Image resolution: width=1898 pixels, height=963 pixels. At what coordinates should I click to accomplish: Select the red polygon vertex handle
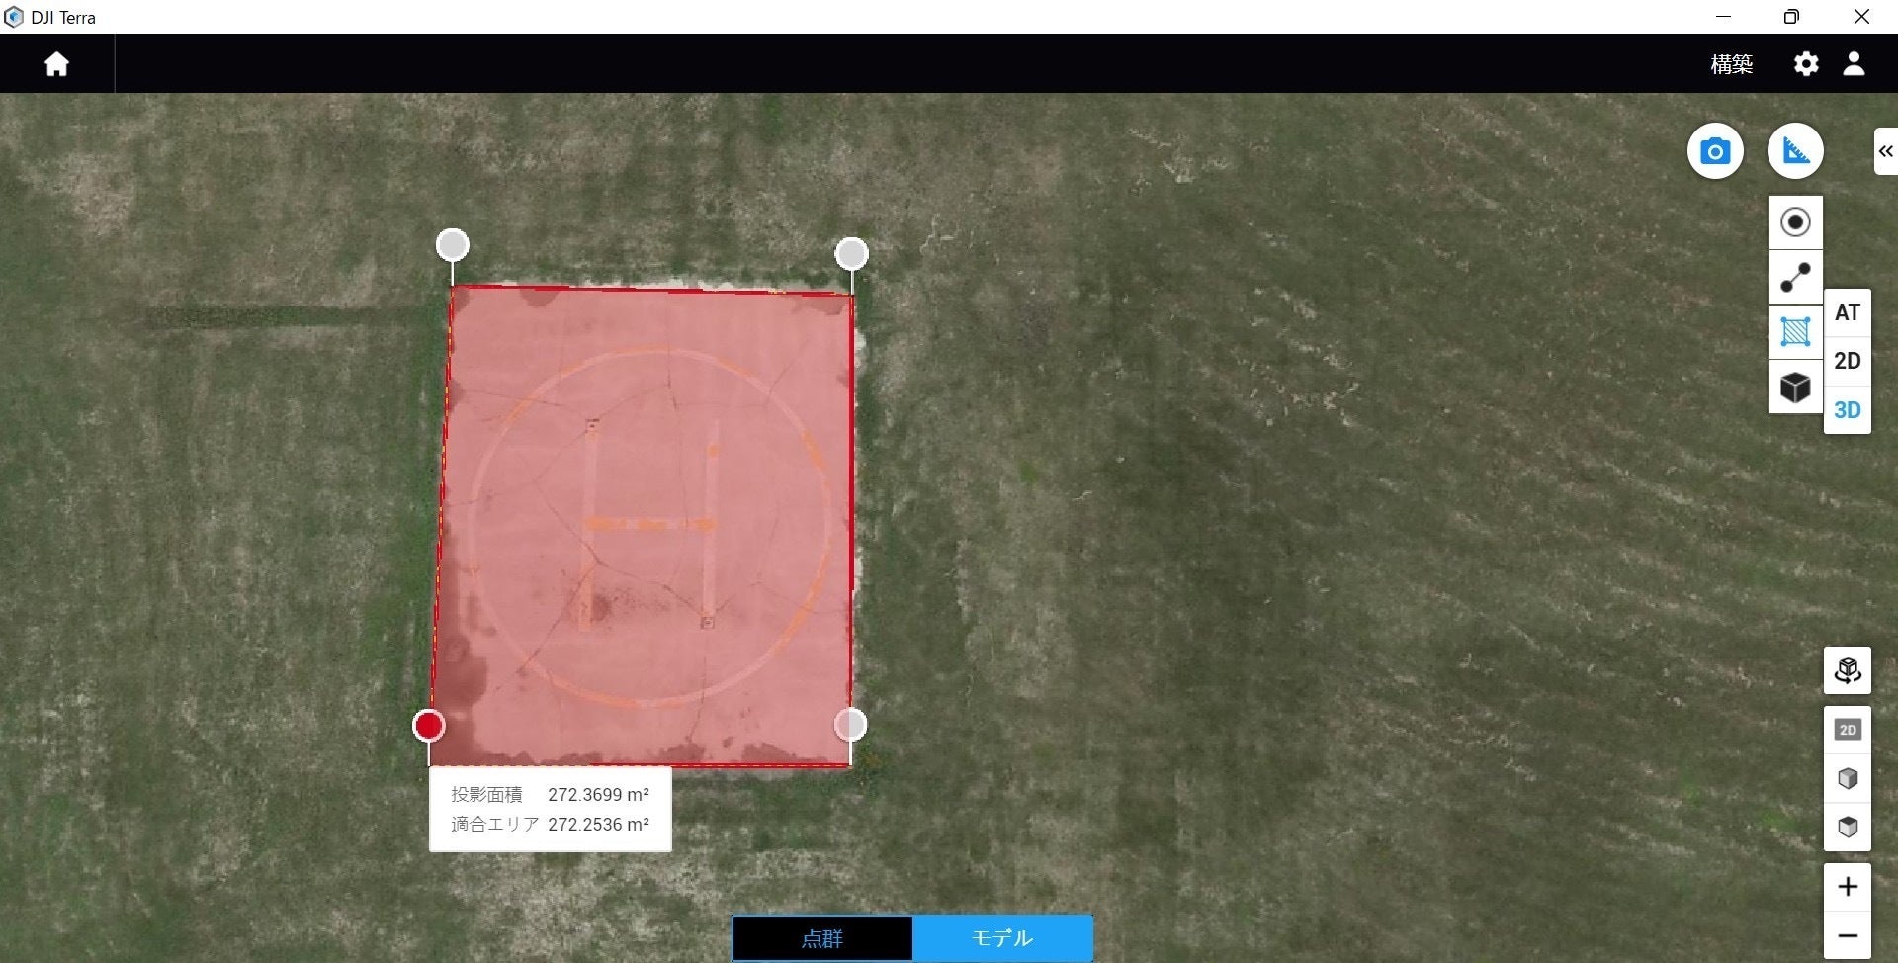pyautogui.click(x=428, y=726)
